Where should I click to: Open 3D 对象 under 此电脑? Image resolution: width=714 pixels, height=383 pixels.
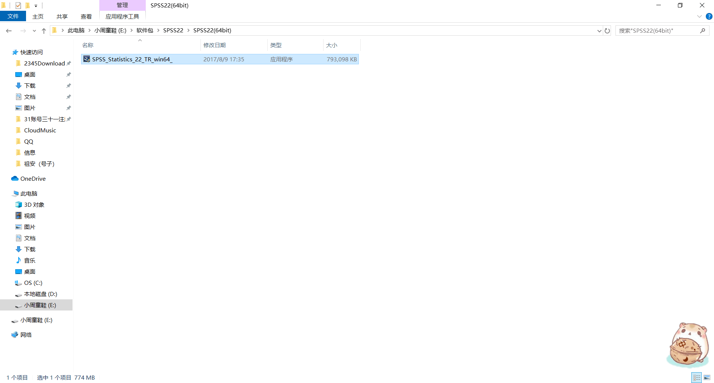click(34, 205)
